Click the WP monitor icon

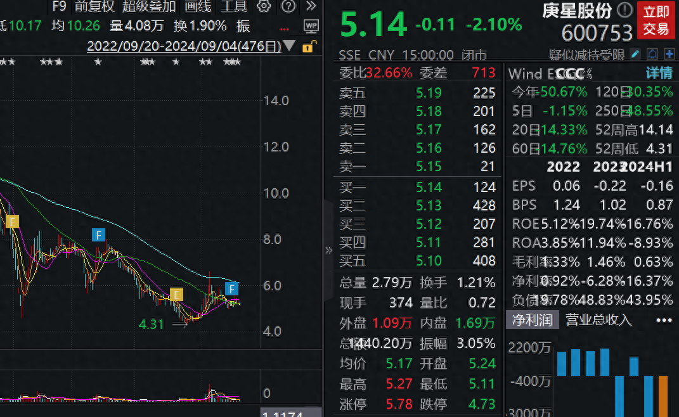point(311,26)
